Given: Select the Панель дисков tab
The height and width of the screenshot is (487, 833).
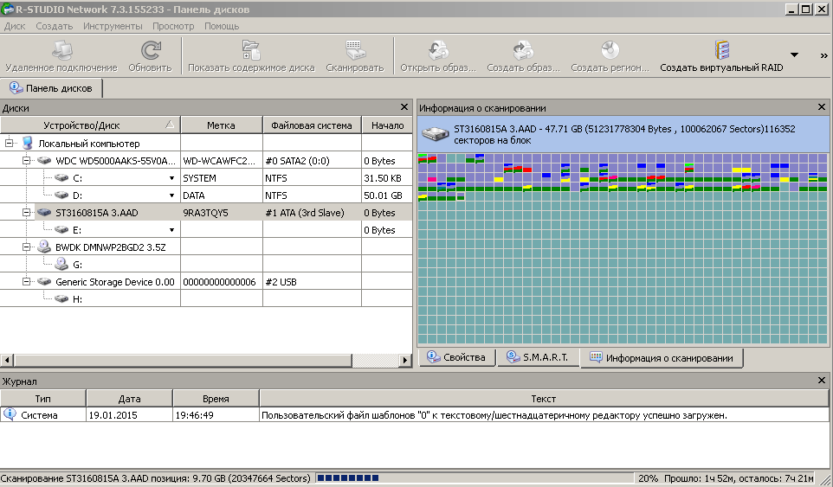Looking at the screenshot, I should click(52, 88).
